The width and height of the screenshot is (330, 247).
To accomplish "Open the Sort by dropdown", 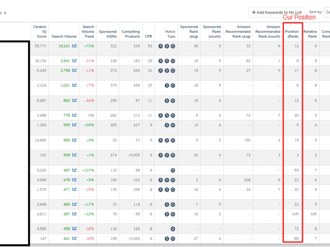I will click(x=327, y=12).
